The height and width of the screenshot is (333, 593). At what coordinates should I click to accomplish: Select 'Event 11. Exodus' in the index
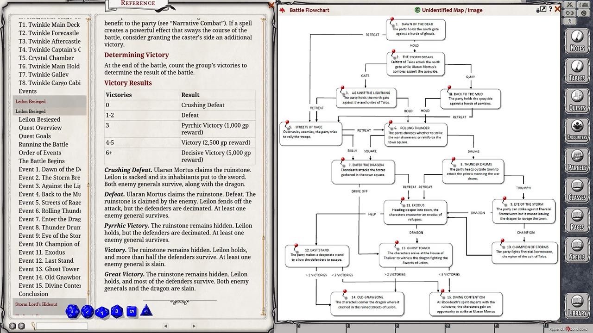[x=42, y=253]
